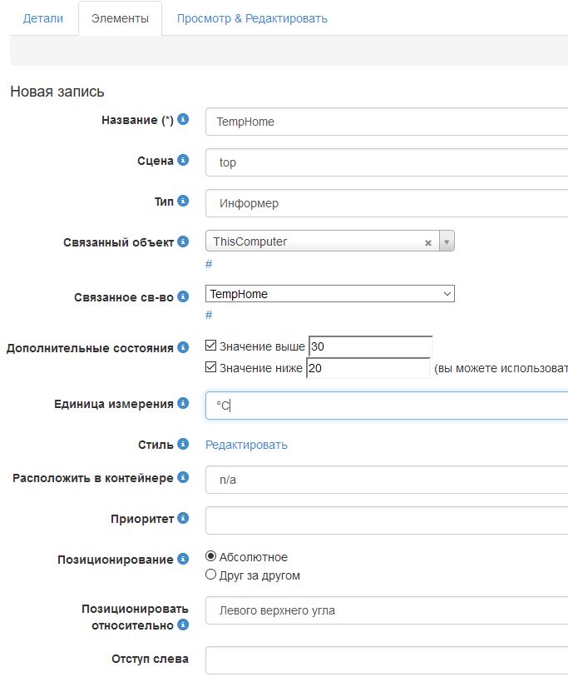Click the info icon for Позиционирование
The image size is (568, 677).
point(182,559)
